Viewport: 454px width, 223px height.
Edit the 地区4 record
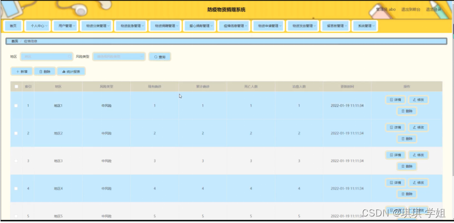418,183
